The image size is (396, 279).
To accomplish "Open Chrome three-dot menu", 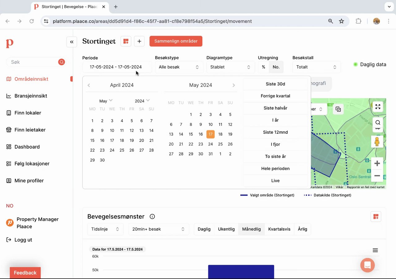I will 388,21.
